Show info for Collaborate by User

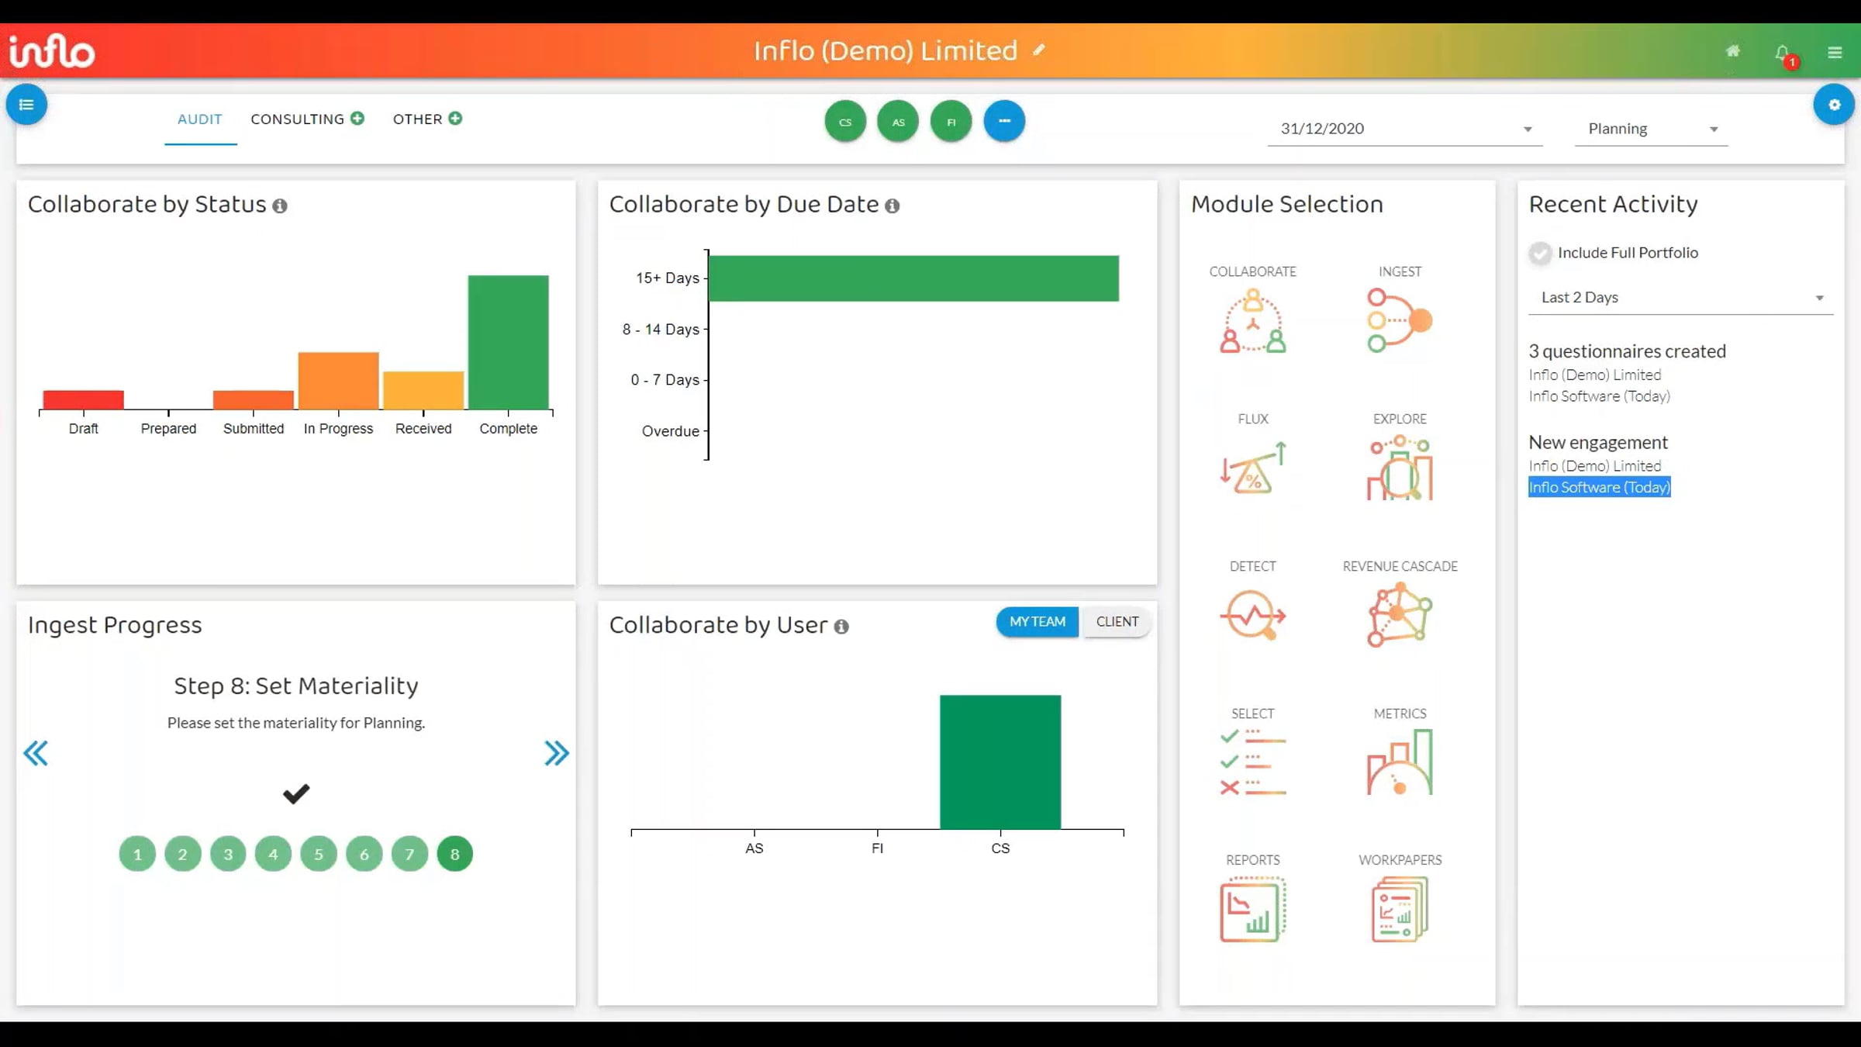coord(841,627)
